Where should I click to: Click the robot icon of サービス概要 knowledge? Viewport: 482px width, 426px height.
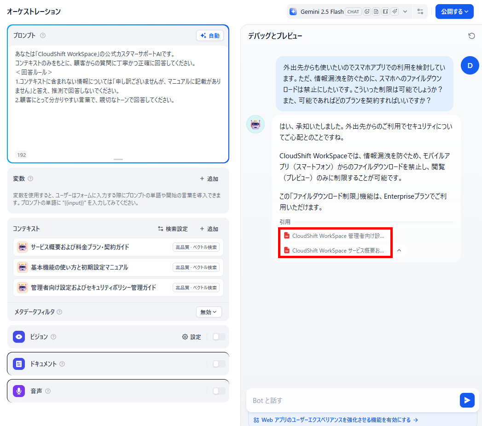click(x=23, y=247)
